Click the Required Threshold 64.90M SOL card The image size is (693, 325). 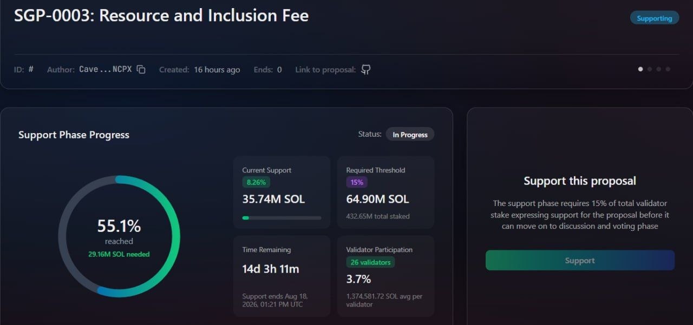tap(385, 192)
